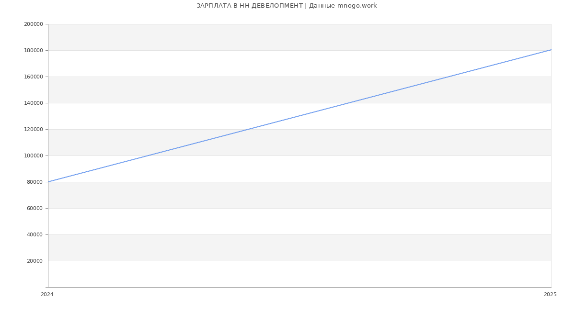Click the gray band between 20000 and 40000
The height and width of the screenshot is (311, 575).
click(x=299, y=248)
